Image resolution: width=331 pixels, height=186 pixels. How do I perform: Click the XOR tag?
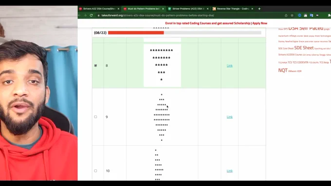click(299, 72)
